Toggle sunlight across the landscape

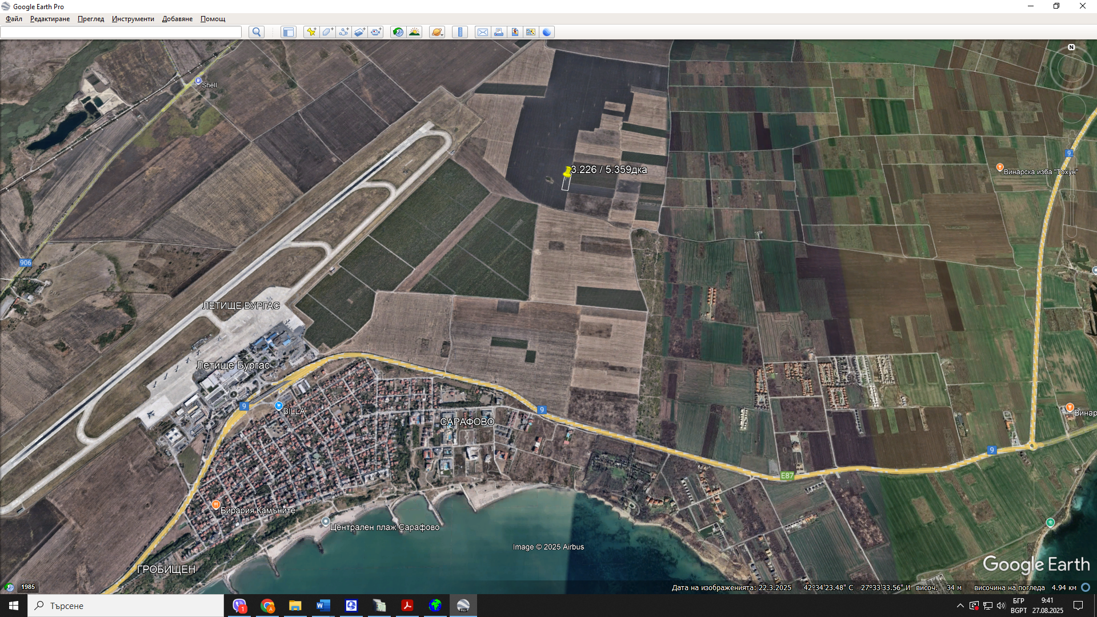tap(414, 32)
